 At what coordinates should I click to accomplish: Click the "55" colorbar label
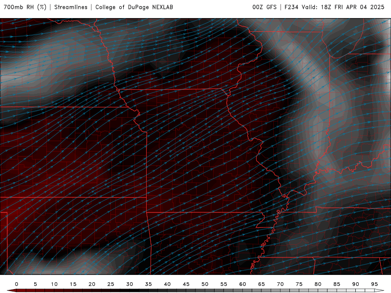point(224,284)
